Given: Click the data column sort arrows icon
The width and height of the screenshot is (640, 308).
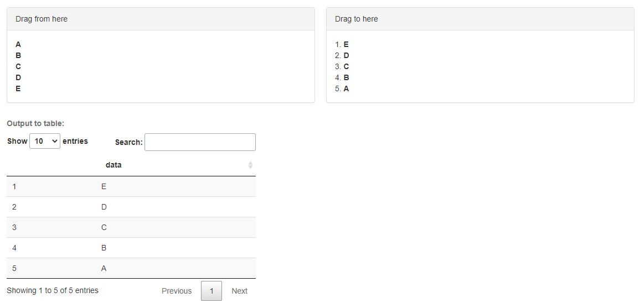Looking at the screenshot, I should click(x=250, y=165).
